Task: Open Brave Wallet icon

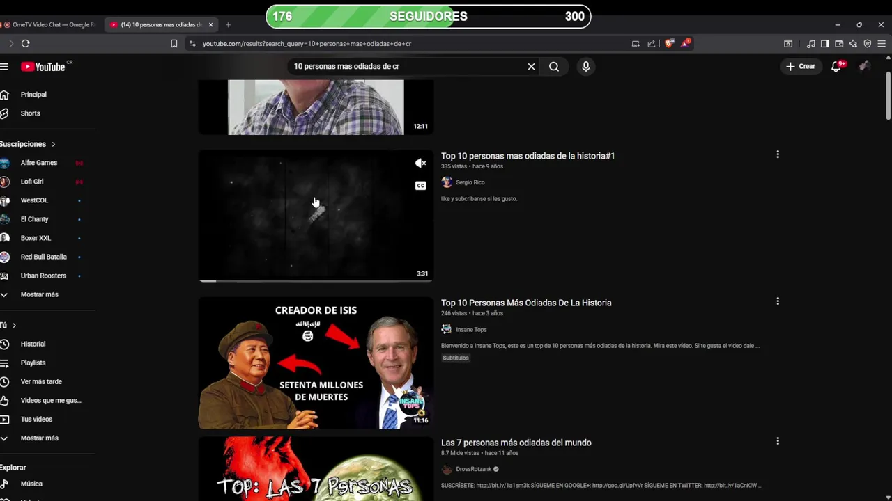Action: pyautogui.click(x=839, y=43)
